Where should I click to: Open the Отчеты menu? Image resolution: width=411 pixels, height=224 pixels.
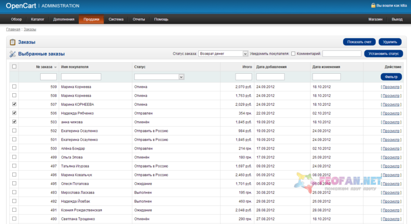point(139,19)
